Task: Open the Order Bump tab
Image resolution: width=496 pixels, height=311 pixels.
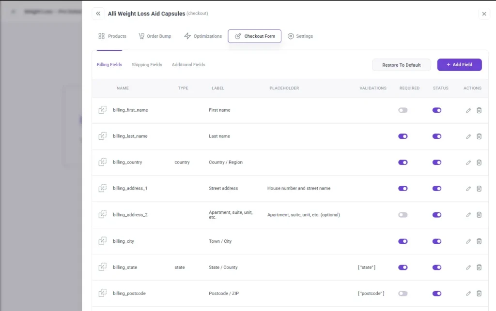Action: pos(155,36)
